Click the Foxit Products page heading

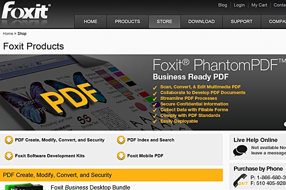tap(33, 46)
